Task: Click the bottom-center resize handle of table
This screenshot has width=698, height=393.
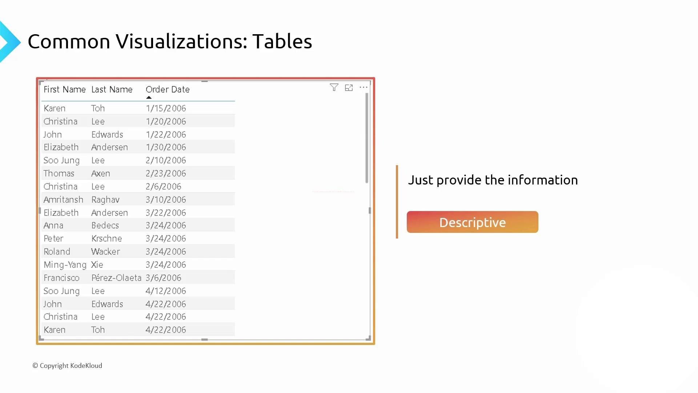Action: [x=205, y=340]
